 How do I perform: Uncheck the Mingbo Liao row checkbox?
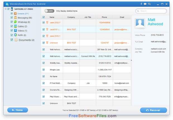(44, 70)
